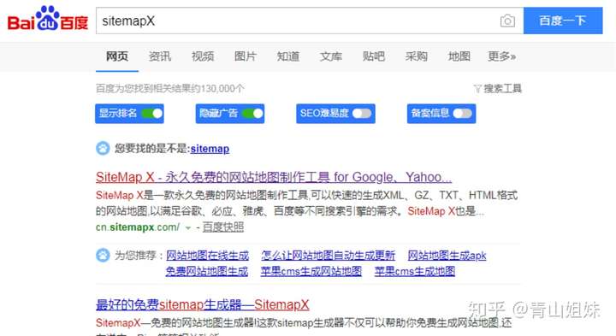Click the 百度一下 search button

click(563, 21)
